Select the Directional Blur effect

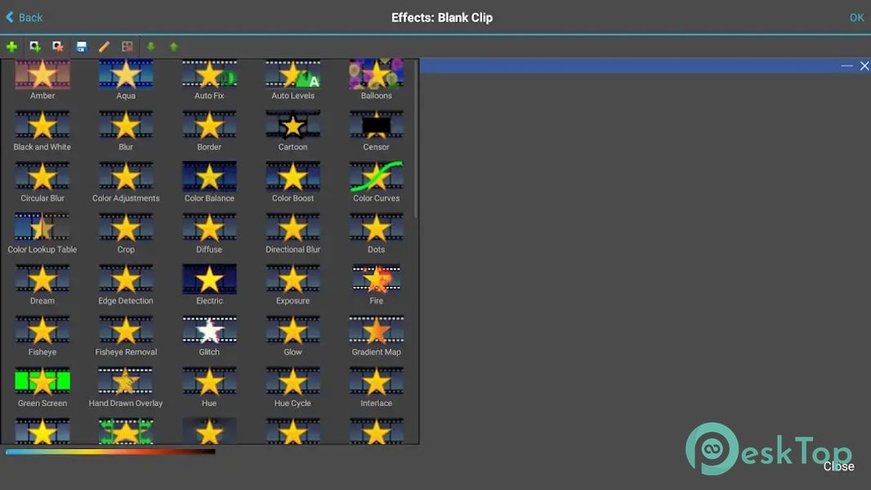293,234
